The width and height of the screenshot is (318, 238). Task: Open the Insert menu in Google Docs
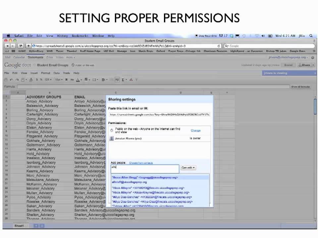coord(34,73)
